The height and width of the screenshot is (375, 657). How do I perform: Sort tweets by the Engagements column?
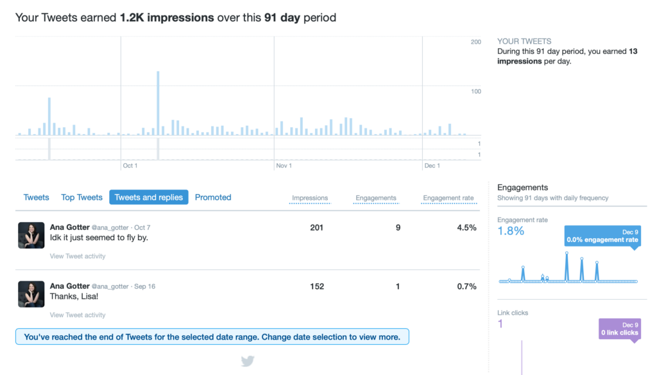377,198
